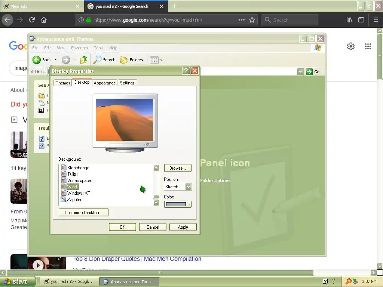383x287 pixels.
Task: Open Search in explorer toolbar
Action: 104,60
